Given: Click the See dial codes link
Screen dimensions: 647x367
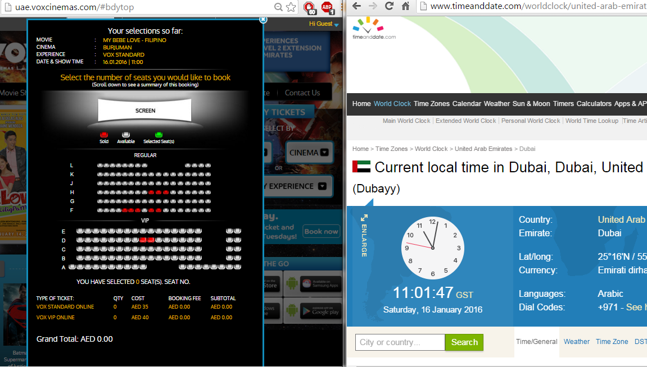Looking at the screenshot, I should click(635, 308).
